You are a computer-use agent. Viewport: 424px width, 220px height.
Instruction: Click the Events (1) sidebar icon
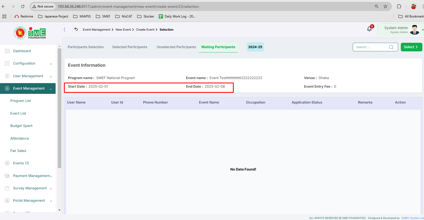point(7,163)
